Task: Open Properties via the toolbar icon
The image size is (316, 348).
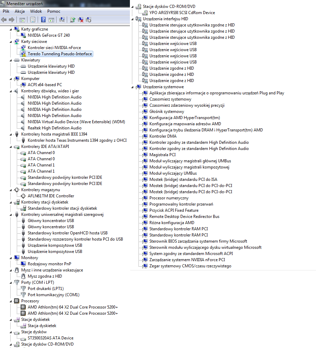Action: (33, 20)
